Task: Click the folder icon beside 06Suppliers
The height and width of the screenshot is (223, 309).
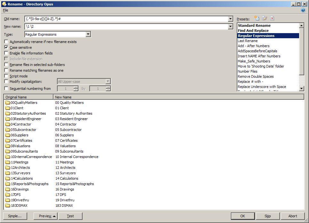Action: 8,135
